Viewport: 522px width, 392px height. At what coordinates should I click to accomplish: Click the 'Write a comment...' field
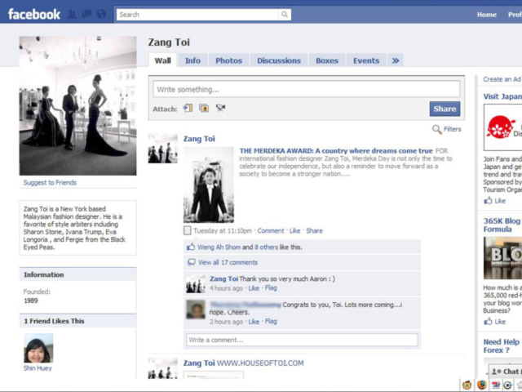point(302,340)
